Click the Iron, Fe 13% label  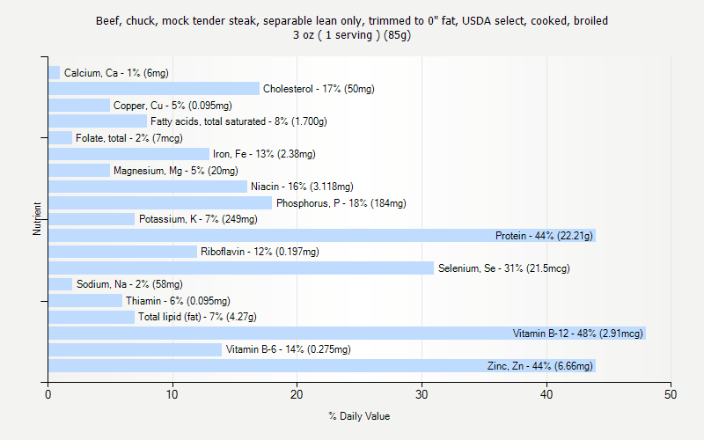click(265, 154)
